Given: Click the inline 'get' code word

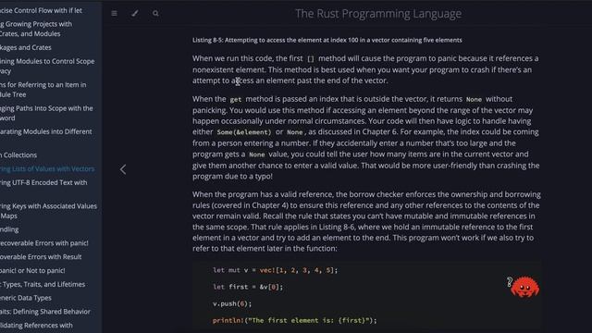Looking at the screenshot, I should [236, 99].
